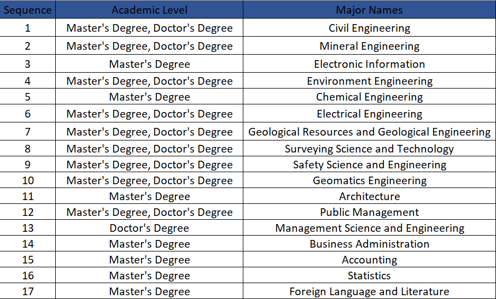
Task: Click the Public Management cell
Action: point(369,212)
